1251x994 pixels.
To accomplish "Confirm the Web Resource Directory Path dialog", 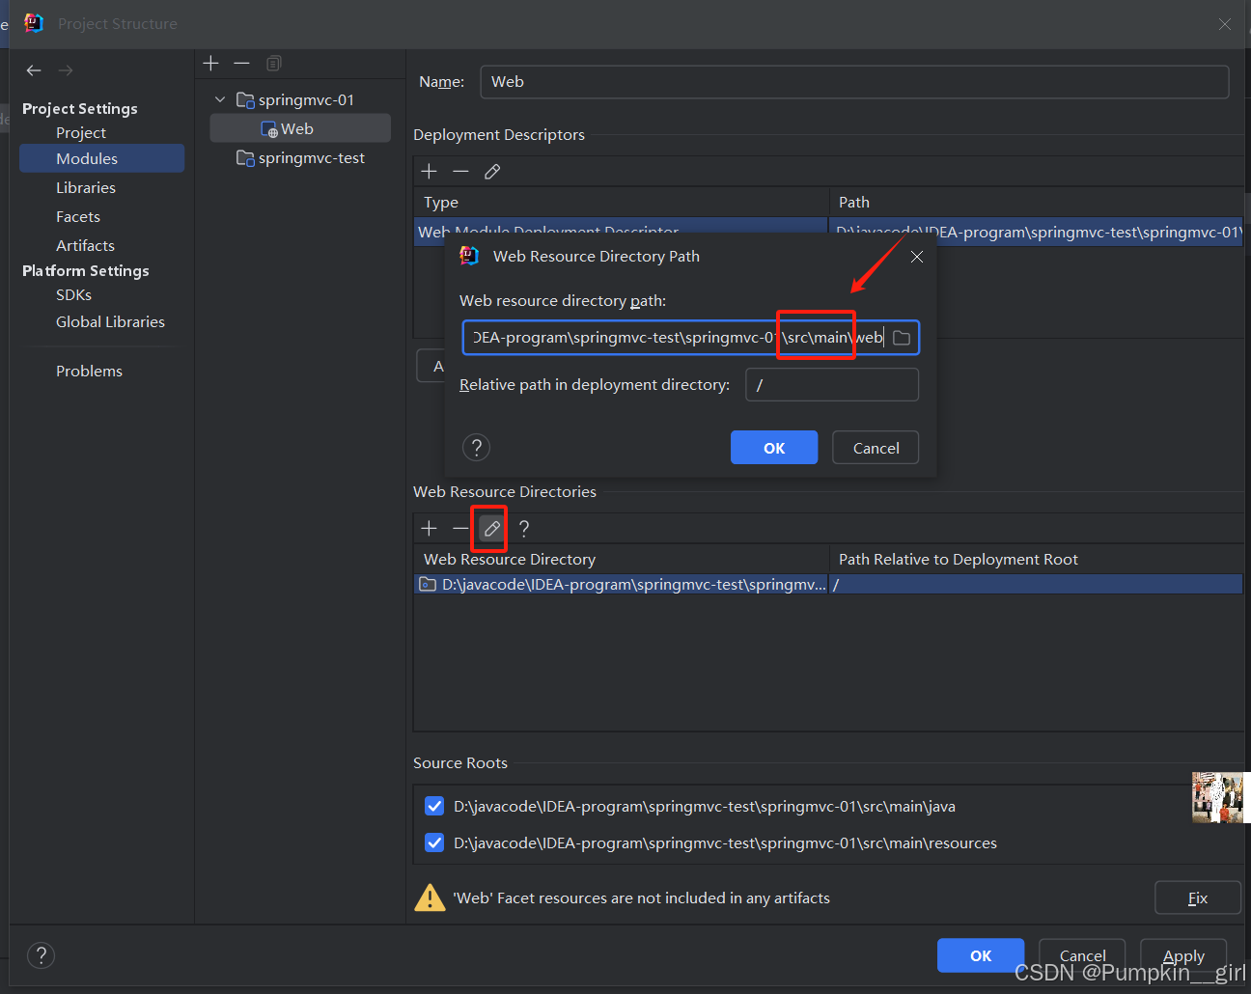I will coord(773,448).
